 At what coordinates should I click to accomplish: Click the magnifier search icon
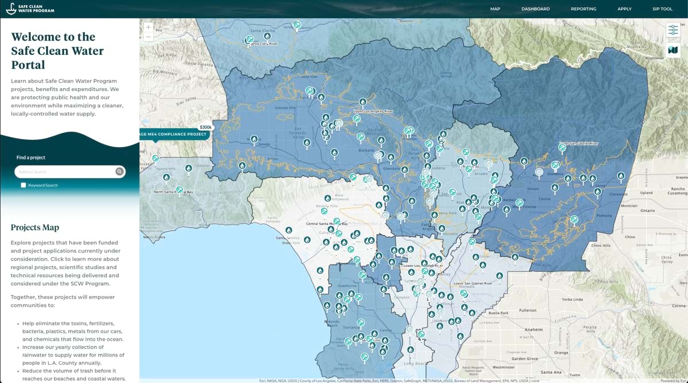click(119, 171)
